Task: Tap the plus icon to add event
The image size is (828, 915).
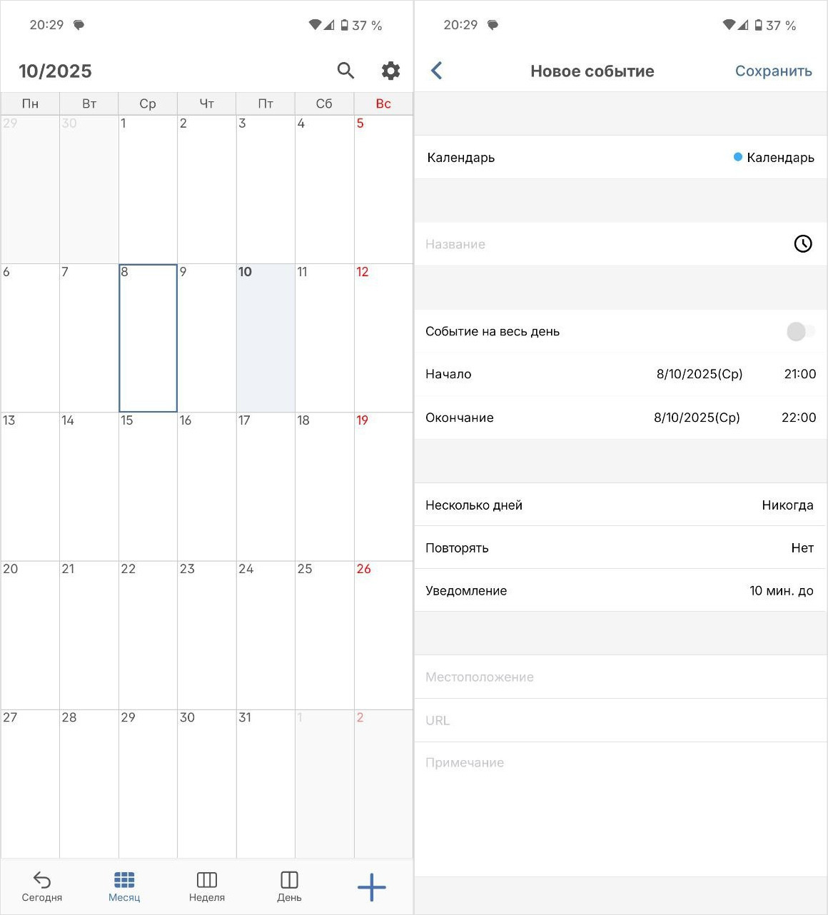Action: click(x=371, y=887)
